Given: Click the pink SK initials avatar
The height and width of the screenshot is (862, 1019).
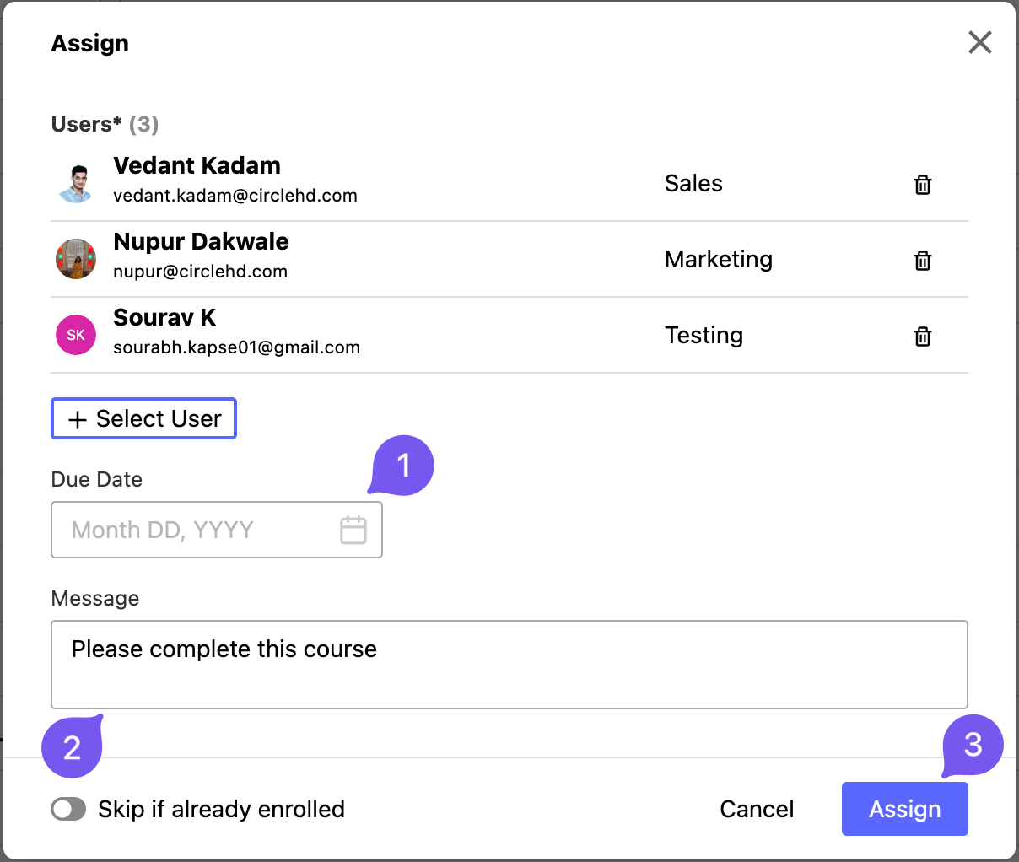Looking at the screenshot, I should pyautogui.click(x=76, y=335).
